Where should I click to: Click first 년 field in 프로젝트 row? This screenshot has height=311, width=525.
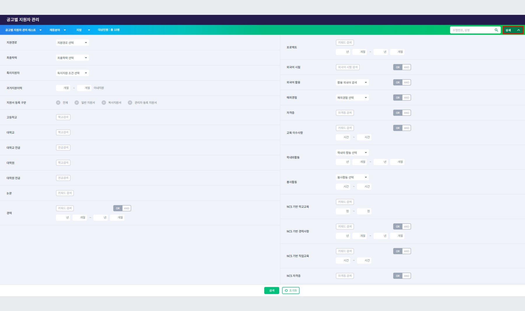click(343, 52)
